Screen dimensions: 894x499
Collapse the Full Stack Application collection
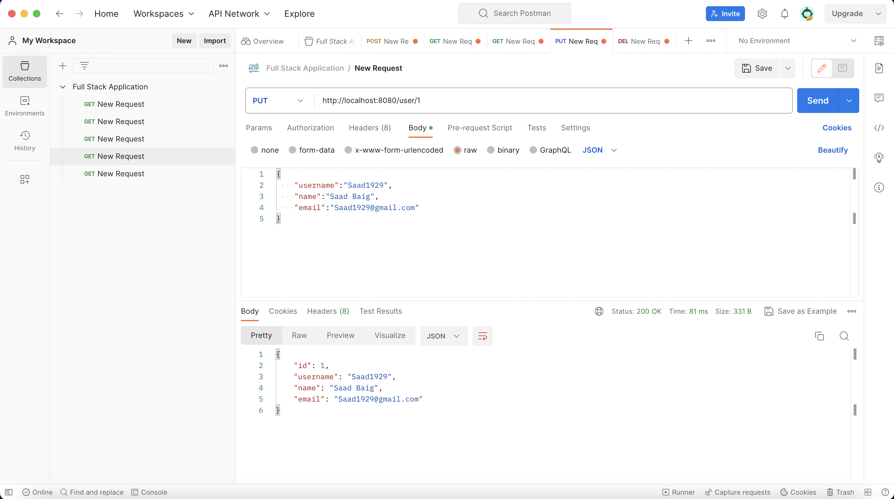click(x=63, y=87)
